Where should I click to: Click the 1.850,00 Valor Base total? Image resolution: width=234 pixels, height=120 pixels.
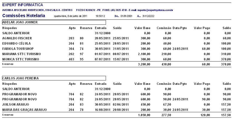144,115
